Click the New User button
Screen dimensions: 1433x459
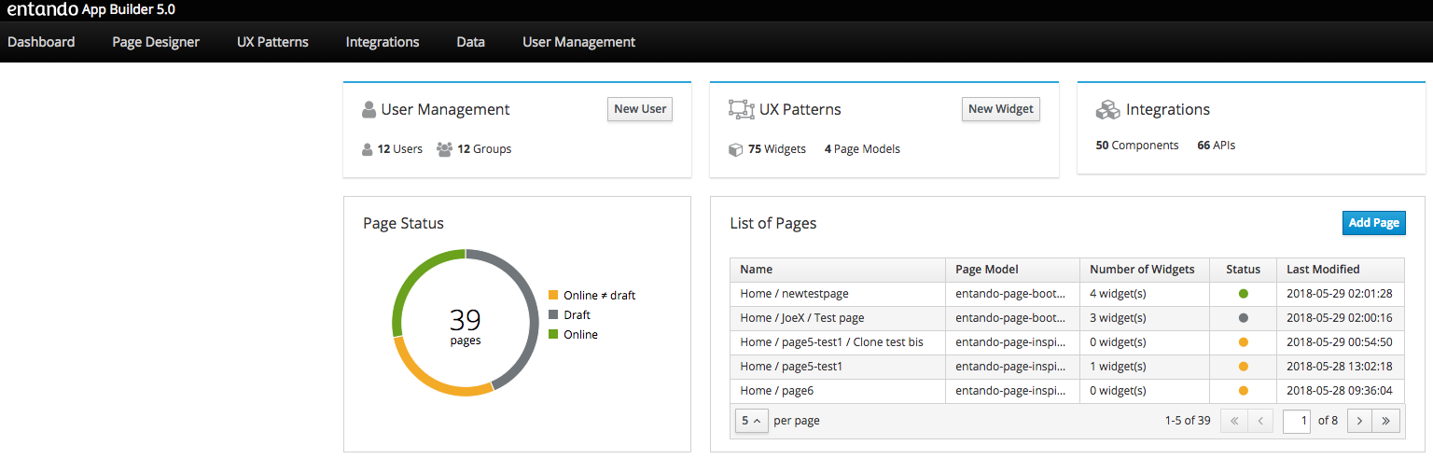tap(640, 109)
